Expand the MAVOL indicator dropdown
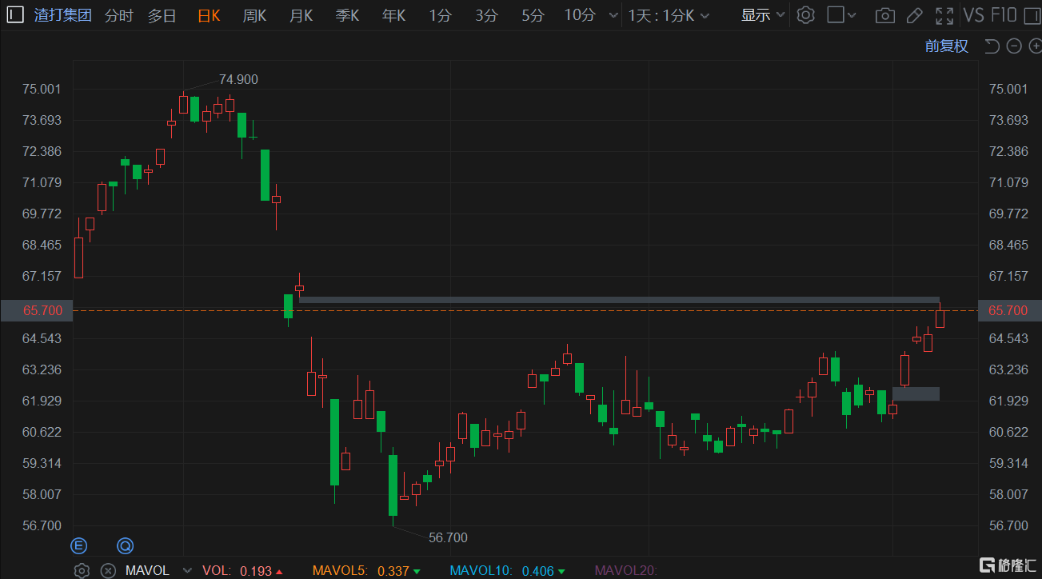Screen dimensions: 1042x579 click(187, 571)
